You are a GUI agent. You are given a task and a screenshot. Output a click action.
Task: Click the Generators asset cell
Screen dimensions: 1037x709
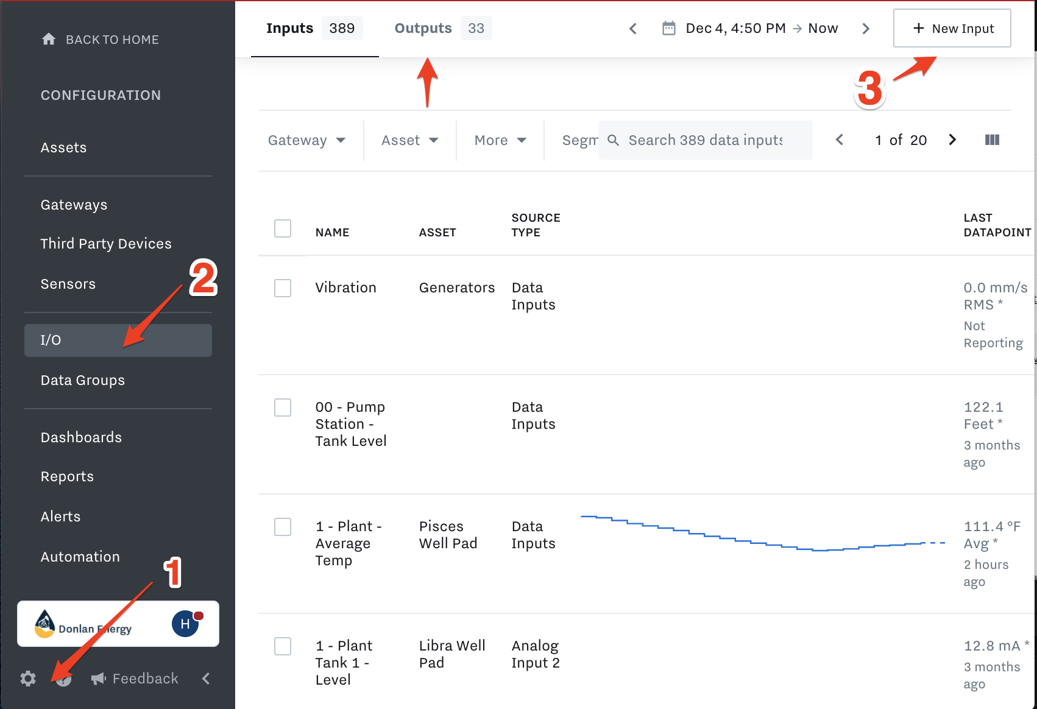click(x=457, y=287)
